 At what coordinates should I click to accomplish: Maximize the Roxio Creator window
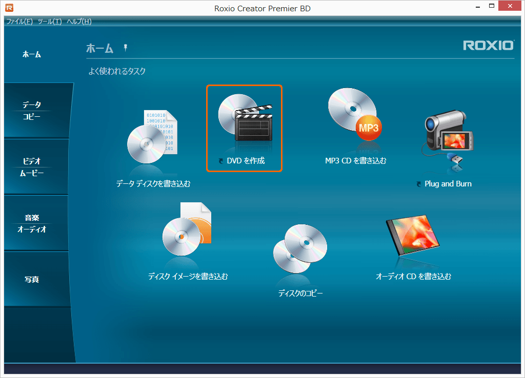coord(492,6)
